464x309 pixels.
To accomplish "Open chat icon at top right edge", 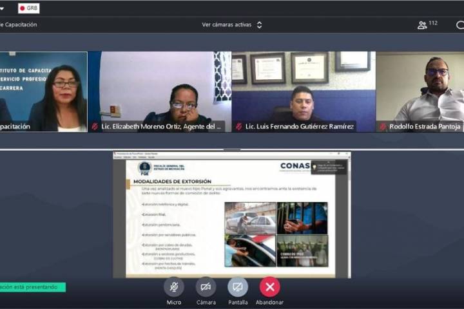I will pos(460,25).
